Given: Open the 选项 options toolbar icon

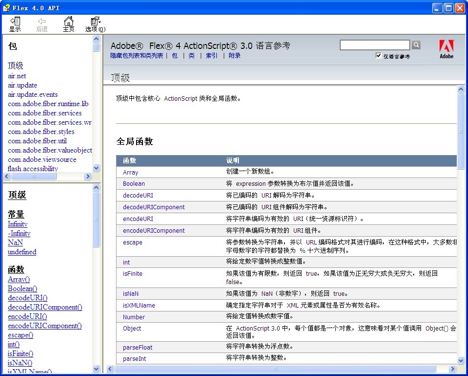Looking at the screenshot, I should pos(95,24).
